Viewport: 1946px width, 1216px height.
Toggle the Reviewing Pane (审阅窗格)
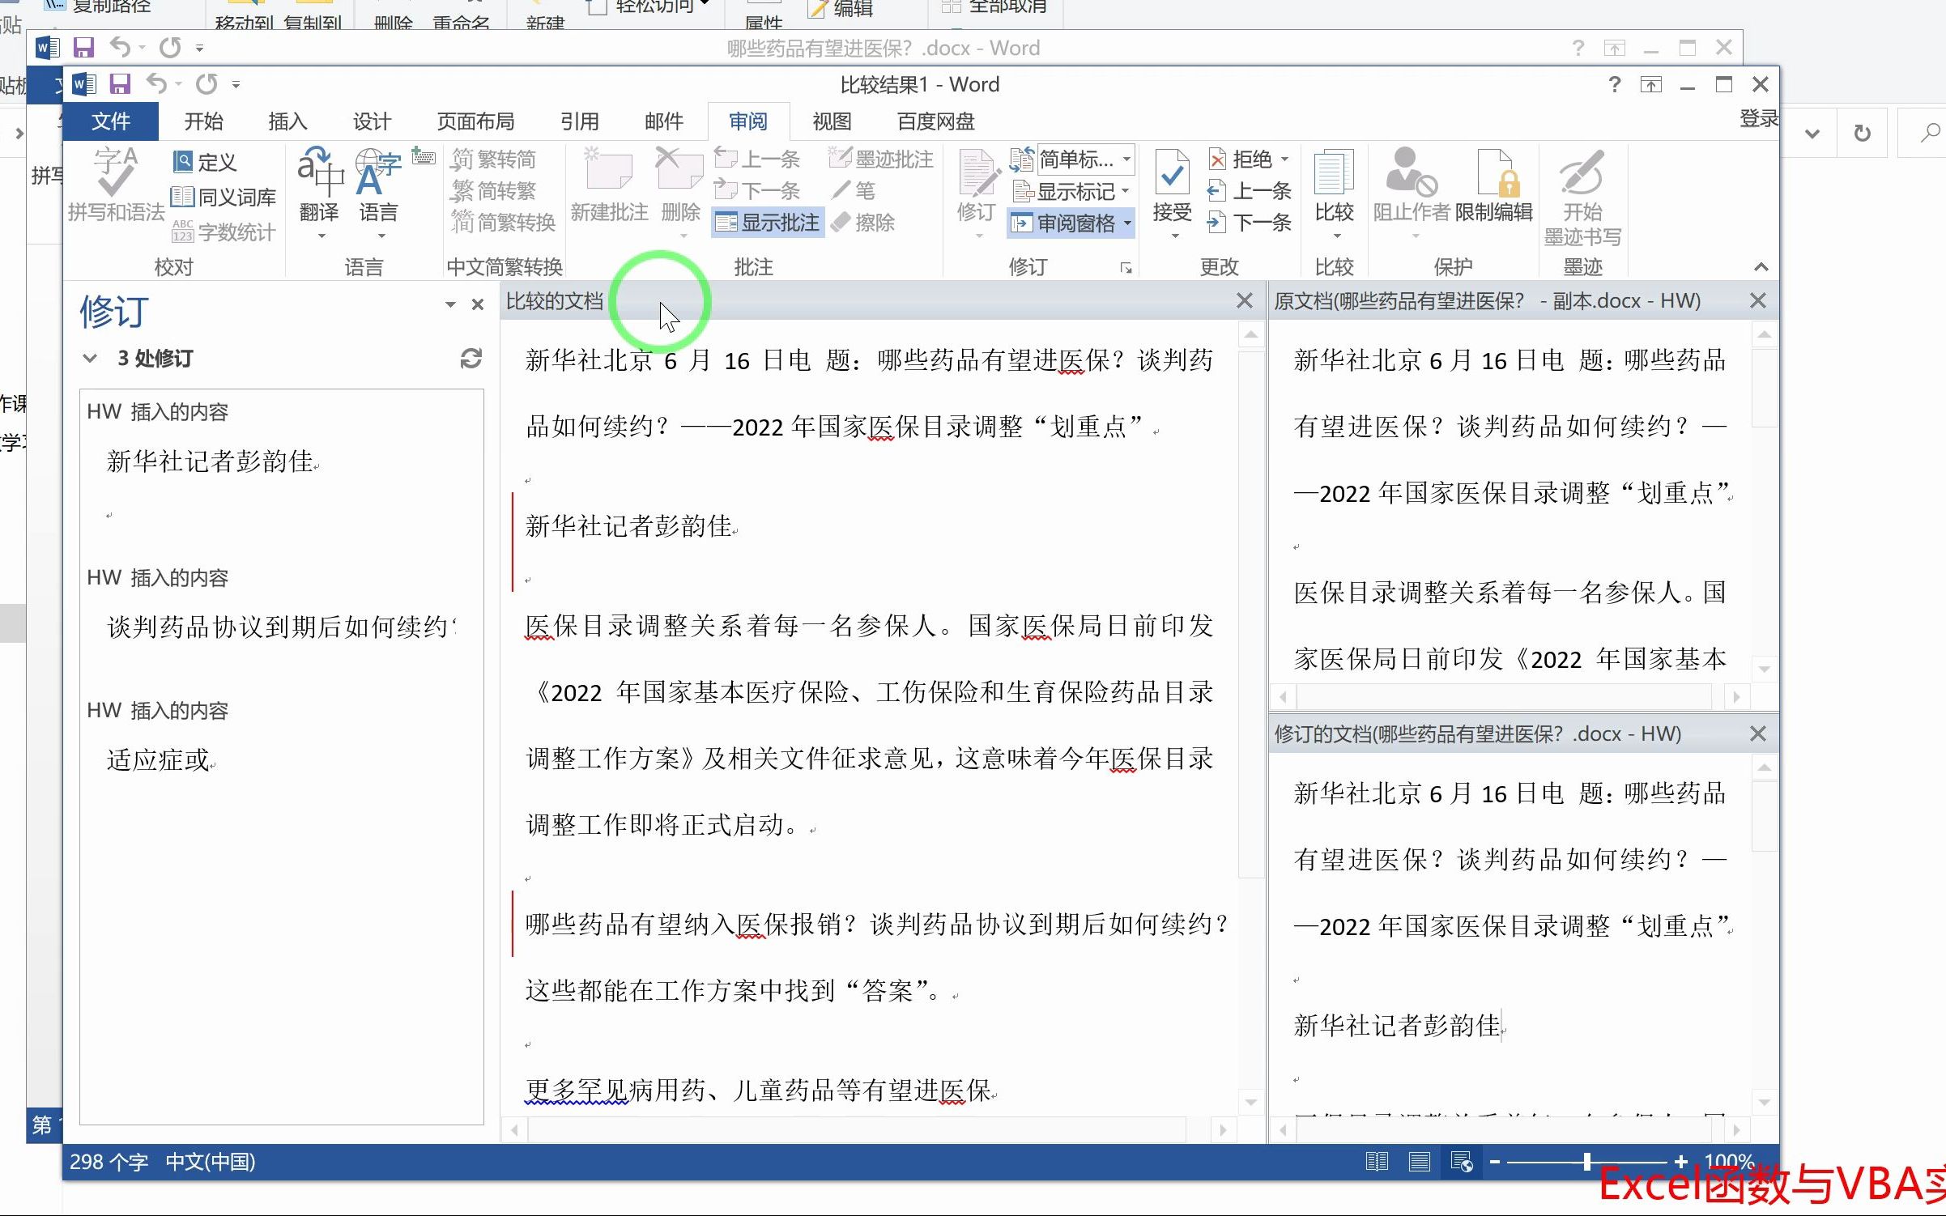tap(1064, 223)
